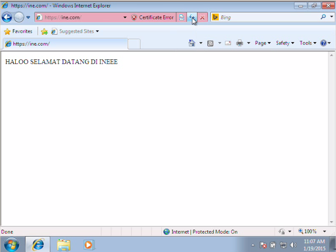Minimize the Internet Explorer window
Viewport: 336px width, 252px height.
300,6
